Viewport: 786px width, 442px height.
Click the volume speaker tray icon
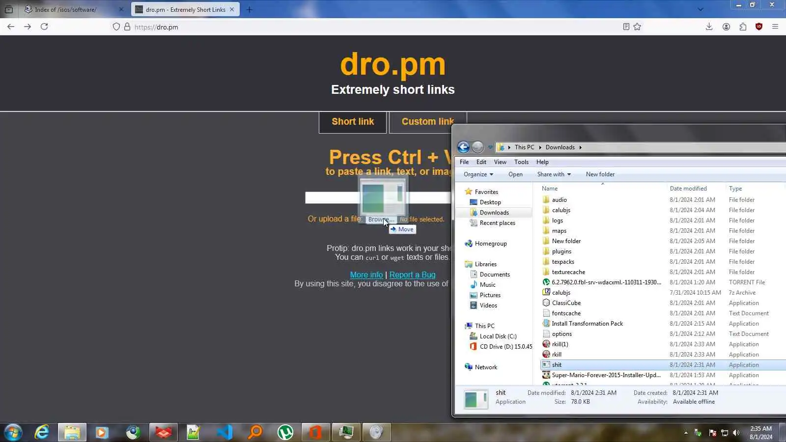[x=736, y=433]
